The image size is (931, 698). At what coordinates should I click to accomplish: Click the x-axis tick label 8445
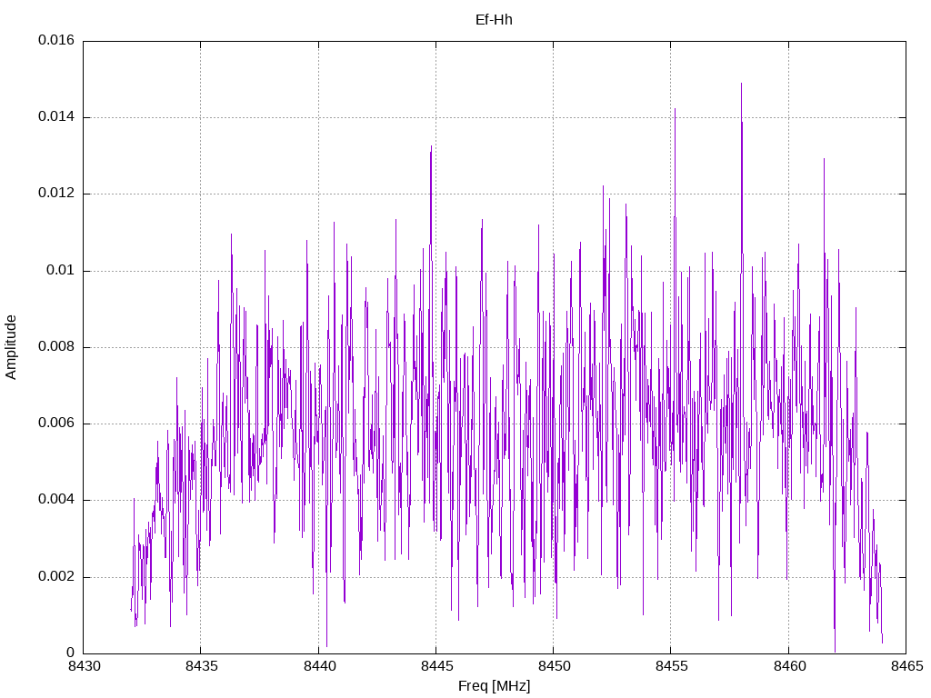coord(436,666)
